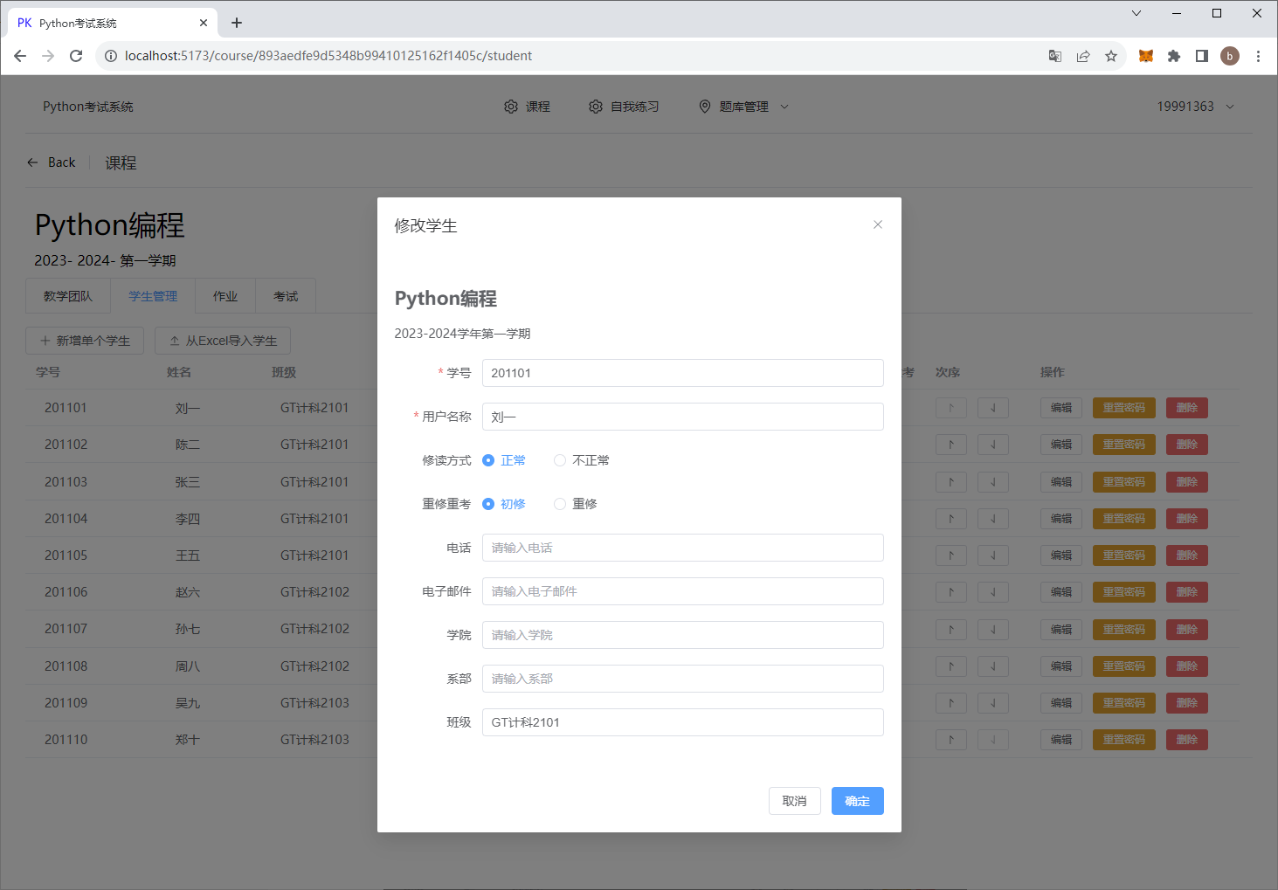This screenshot has height=890, width=1278.
Task: Open the translate page icon
Action: tap(1055, 56)
